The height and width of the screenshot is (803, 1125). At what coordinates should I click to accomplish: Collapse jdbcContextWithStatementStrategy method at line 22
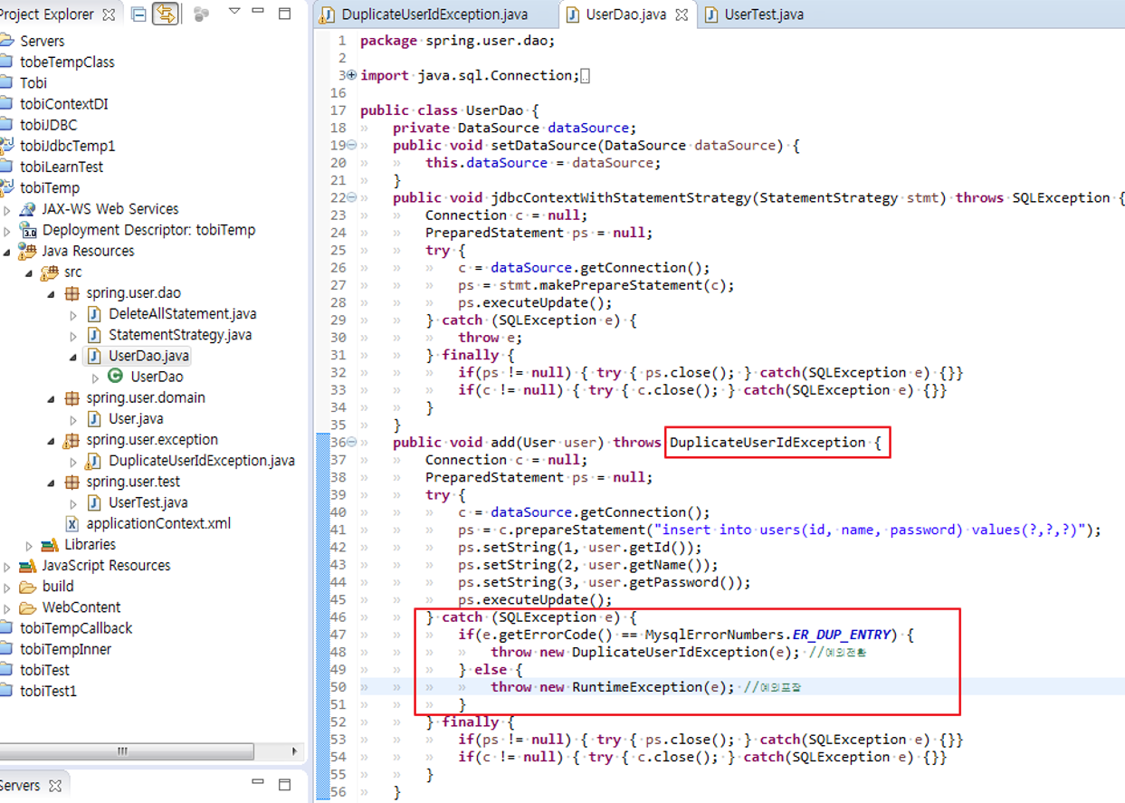click(352, 197)
